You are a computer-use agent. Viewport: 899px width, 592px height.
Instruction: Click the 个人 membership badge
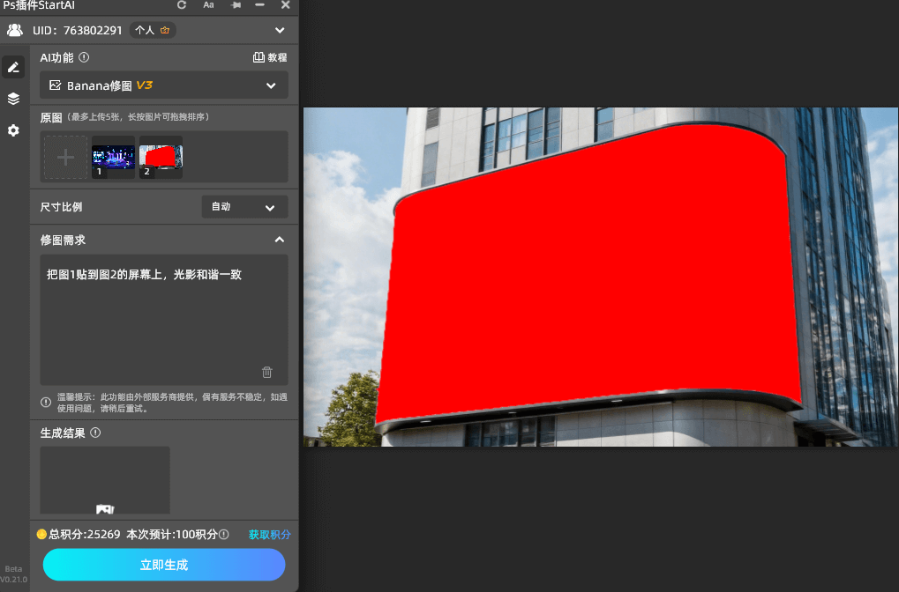(153, 30)
